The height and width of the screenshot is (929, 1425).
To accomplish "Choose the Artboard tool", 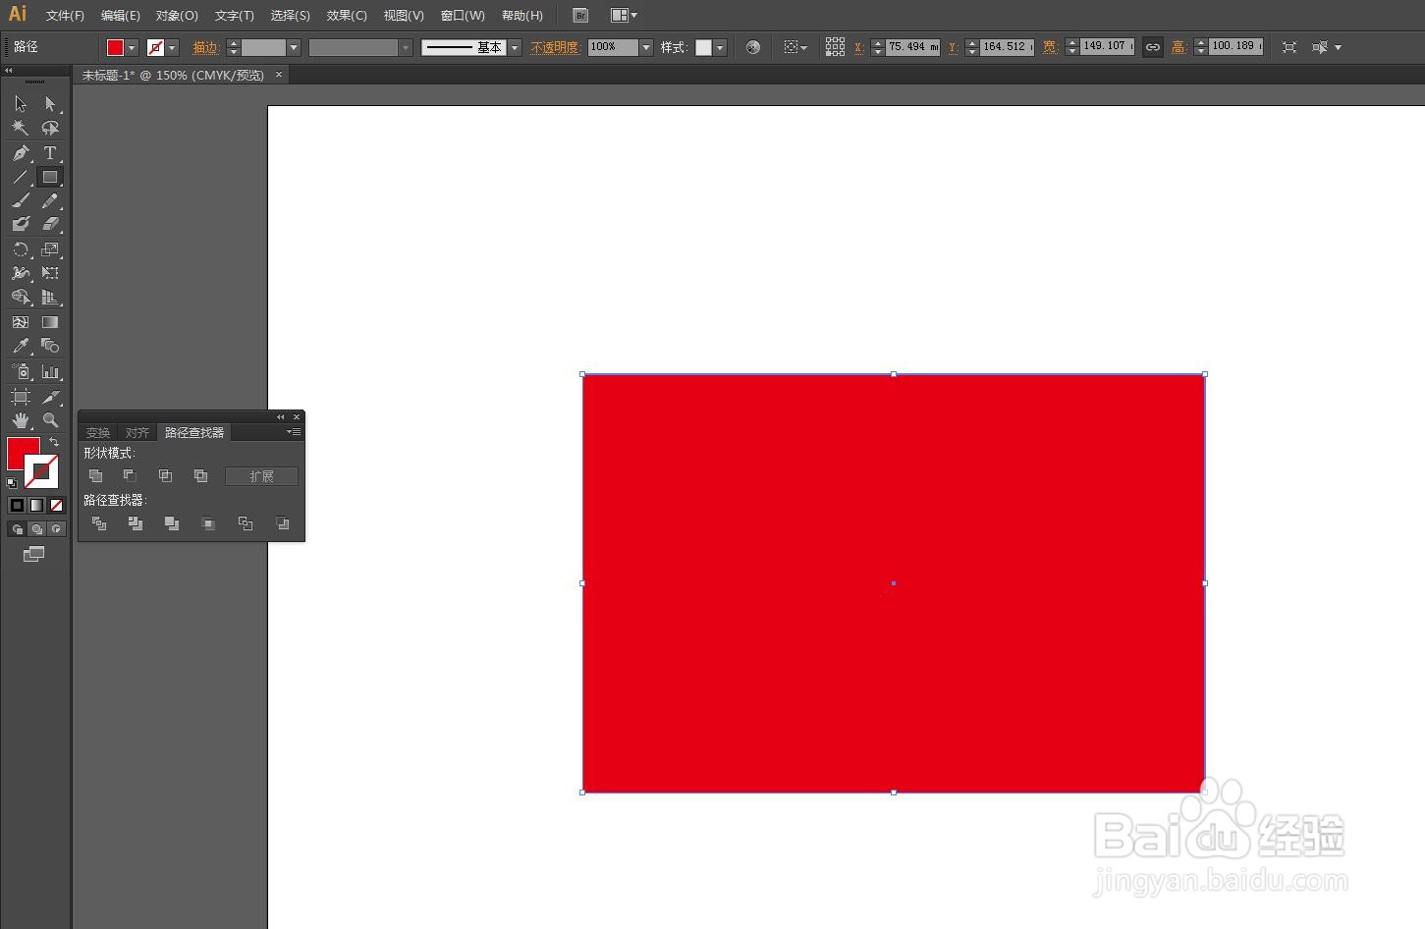I will 21,397.
